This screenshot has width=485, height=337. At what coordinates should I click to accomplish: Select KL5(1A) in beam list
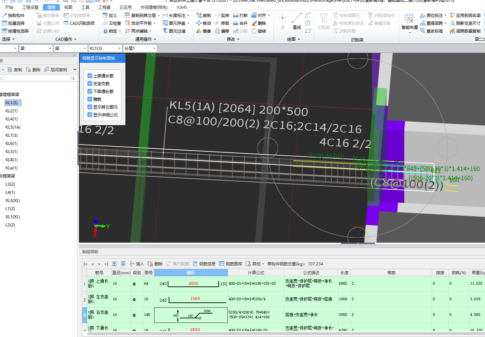13,127
